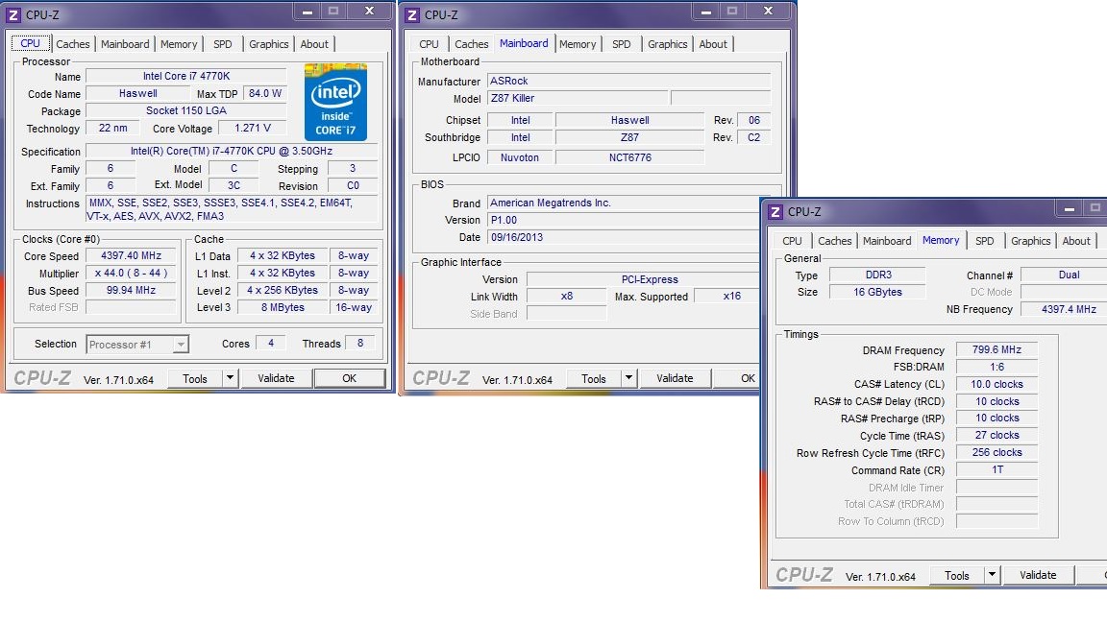Select the SPD tab in the Memory window
The width and height of the screenshot is (1107, 622).
click(x=984, y=241)
